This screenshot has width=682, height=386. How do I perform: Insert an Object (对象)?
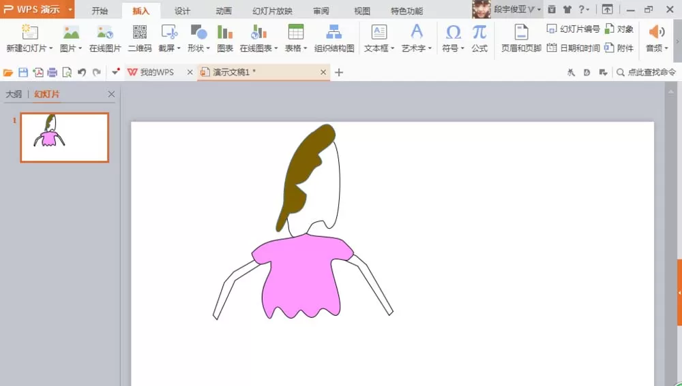pos(619,29)
